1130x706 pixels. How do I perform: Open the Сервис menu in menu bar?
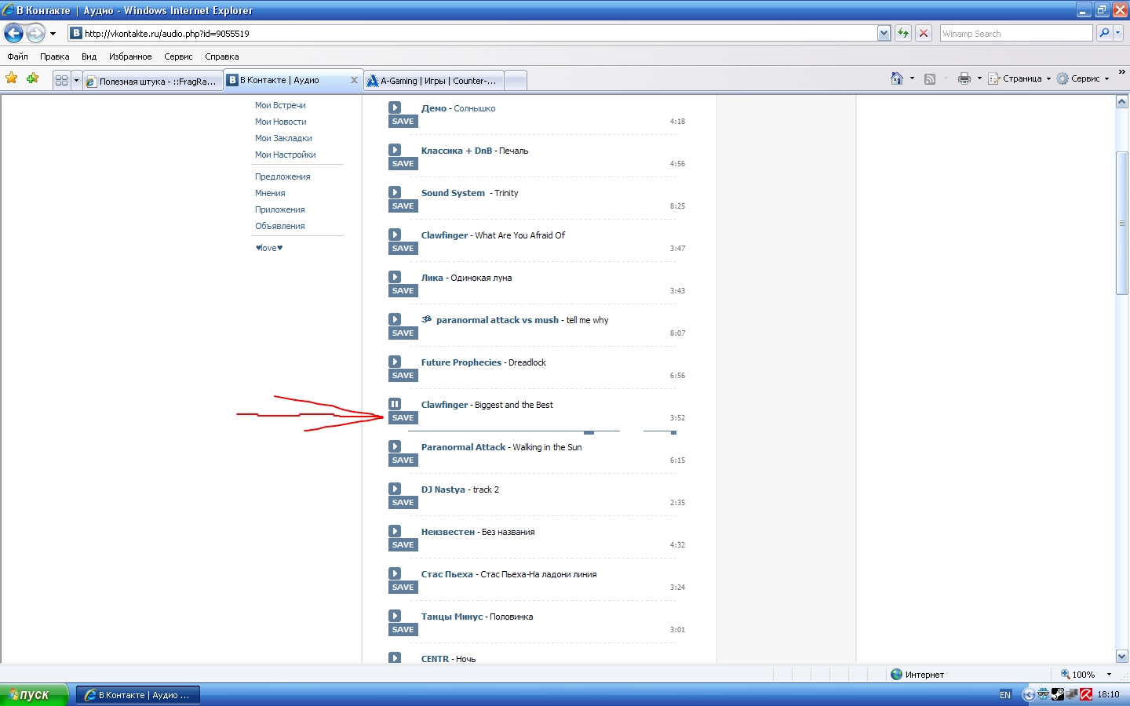(178, 56)
